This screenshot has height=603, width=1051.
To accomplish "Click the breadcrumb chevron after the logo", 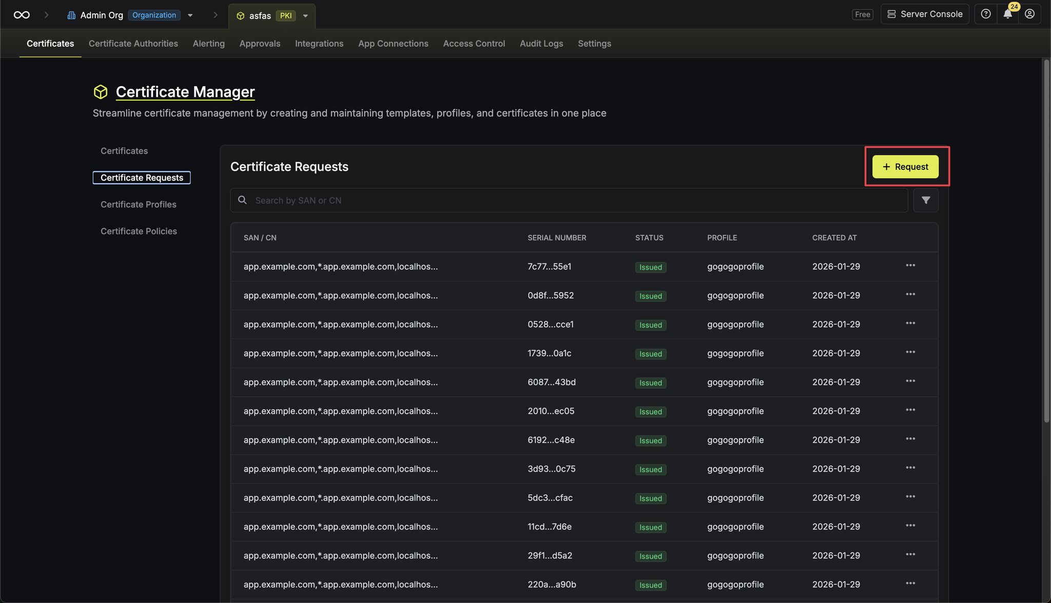I will click(x=46, y=15).
